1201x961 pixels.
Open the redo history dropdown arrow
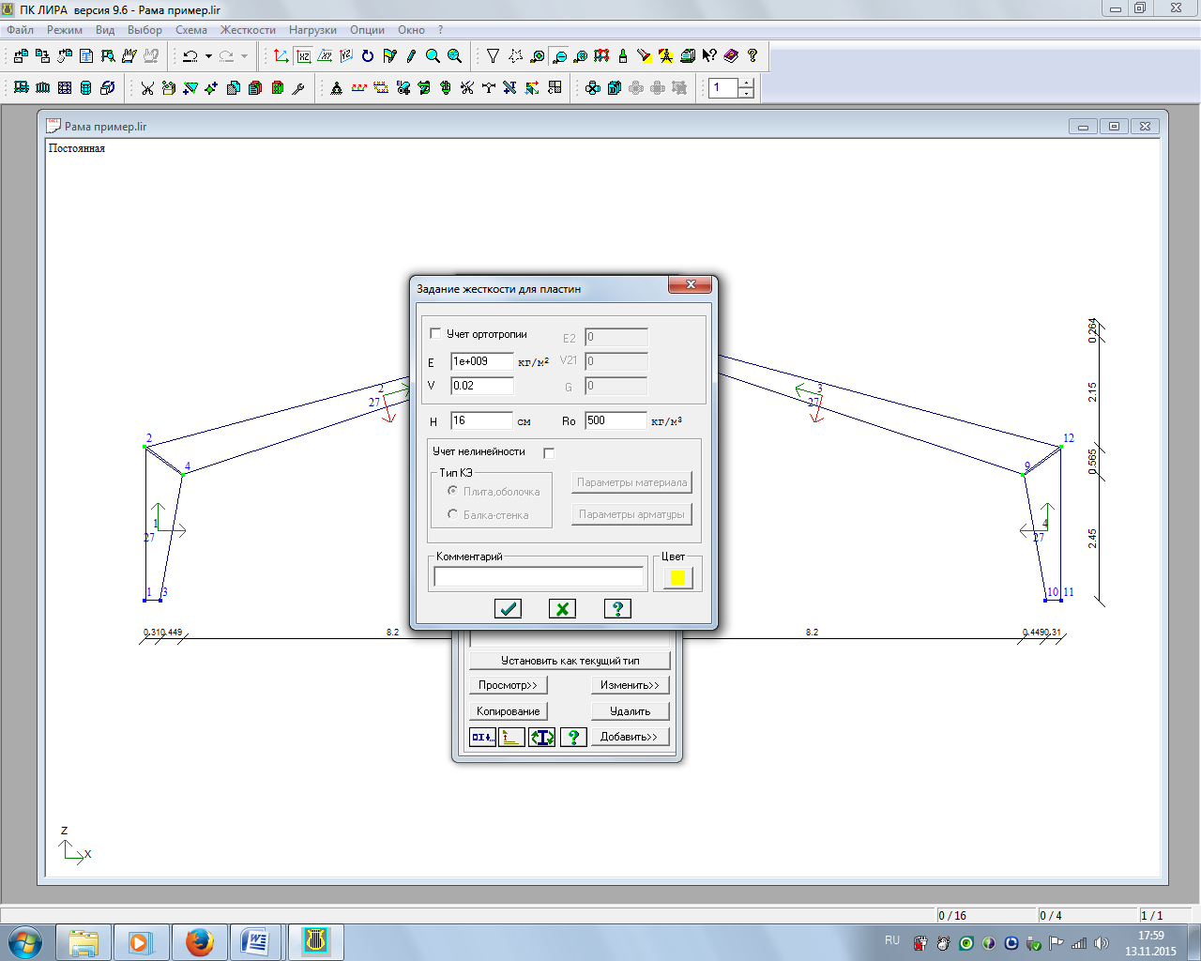tap(244, 56)
